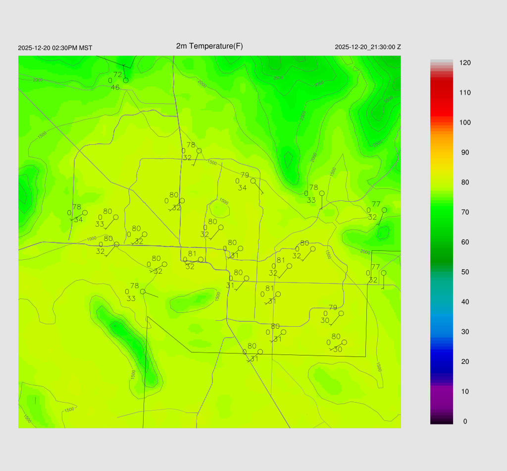Select the UTC Z timestamp at top right
The width and height of the screenshot is (507, 471).
coord(368,47)
